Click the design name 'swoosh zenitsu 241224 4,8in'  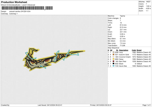pyautogui.click(x=20, y=11)
